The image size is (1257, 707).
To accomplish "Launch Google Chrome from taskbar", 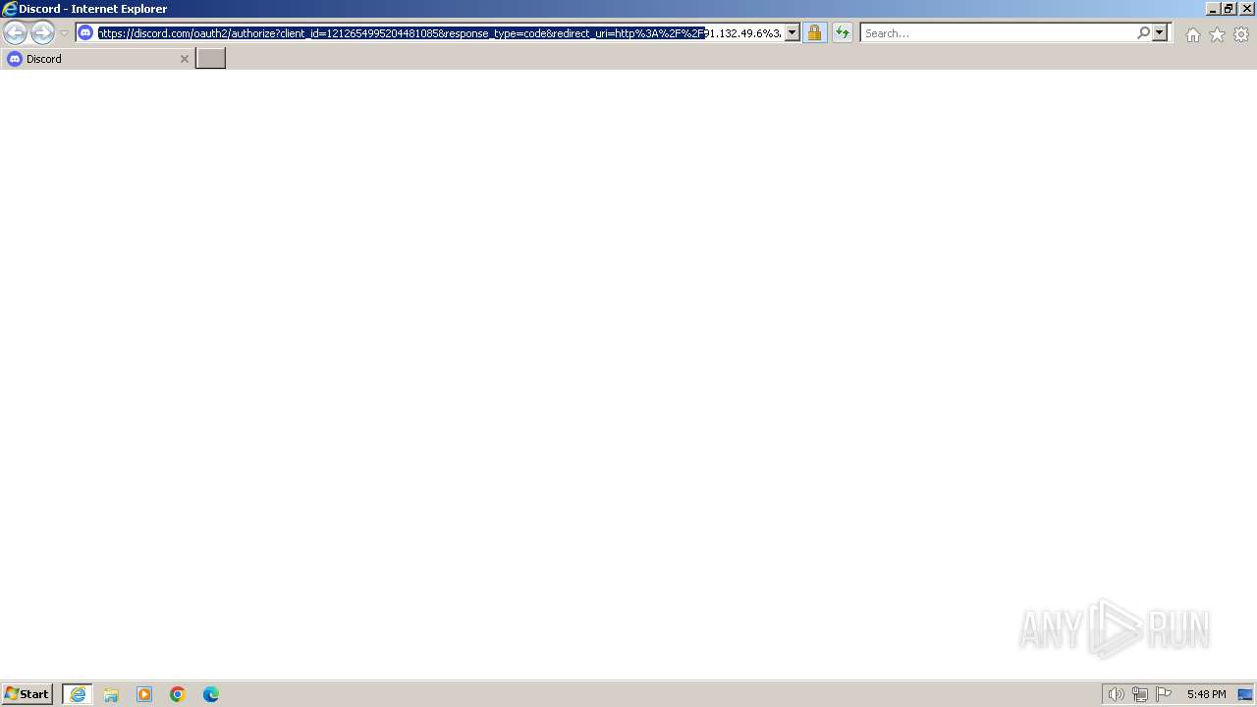I will point(178,694).
